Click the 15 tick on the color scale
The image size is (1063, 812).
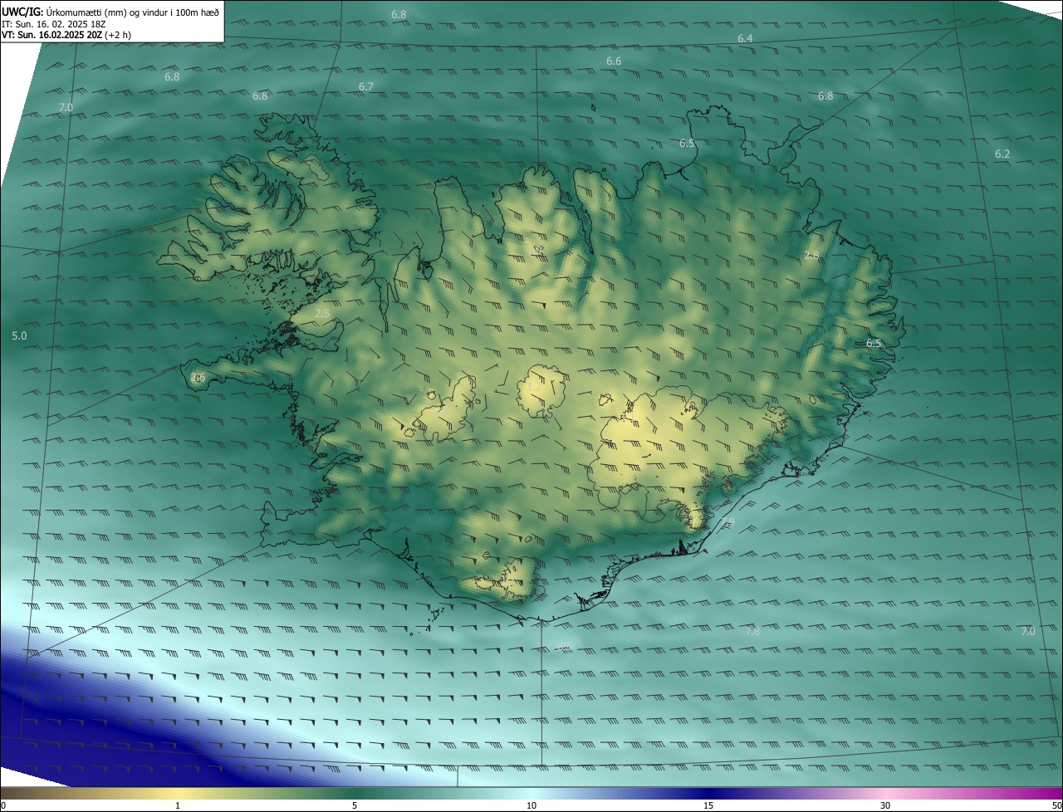[708, 805]
